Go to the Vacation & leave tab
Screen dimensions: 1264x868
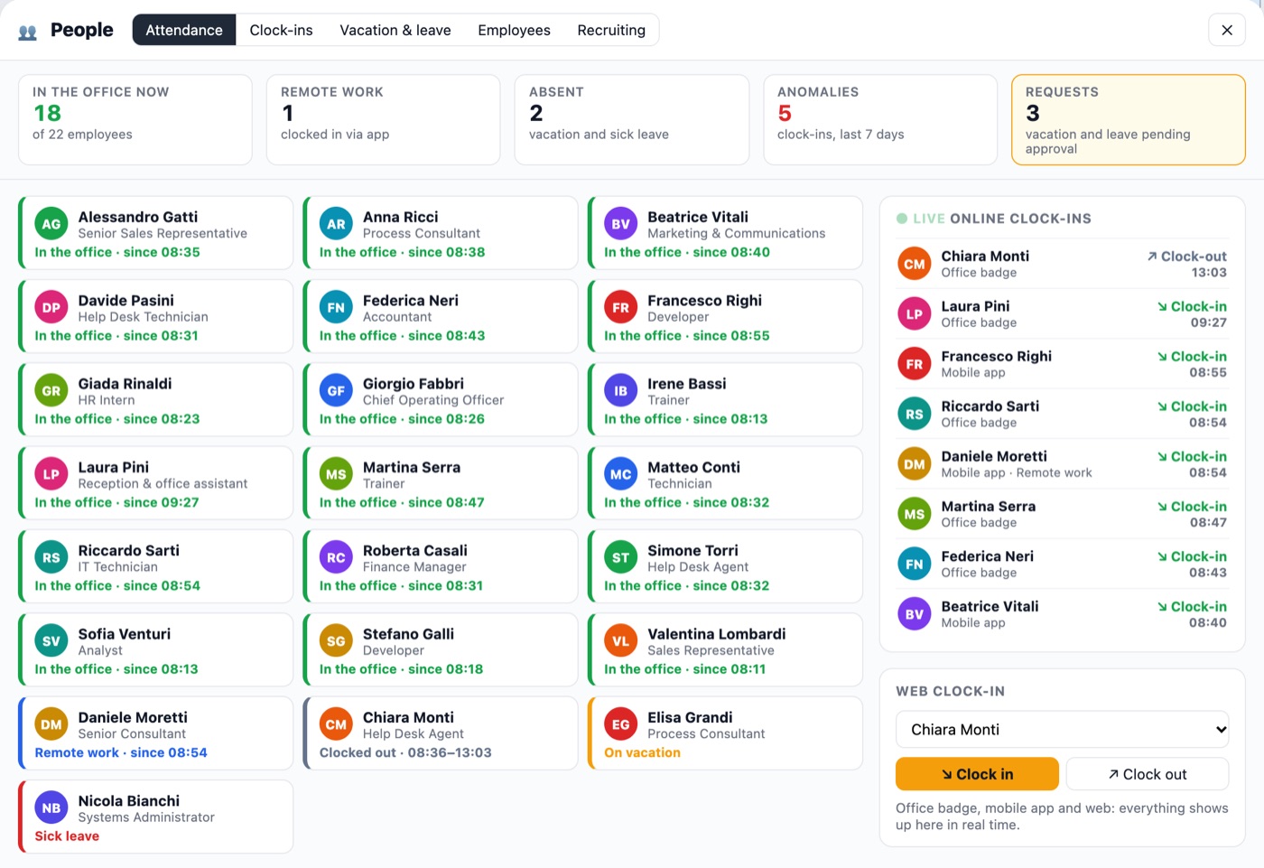pos(395,30)
